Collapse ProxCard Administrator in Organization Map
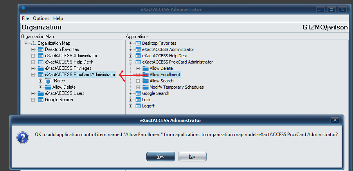This screenshot has height=171, width=353. pyautogui.click(x=33, y=75)
